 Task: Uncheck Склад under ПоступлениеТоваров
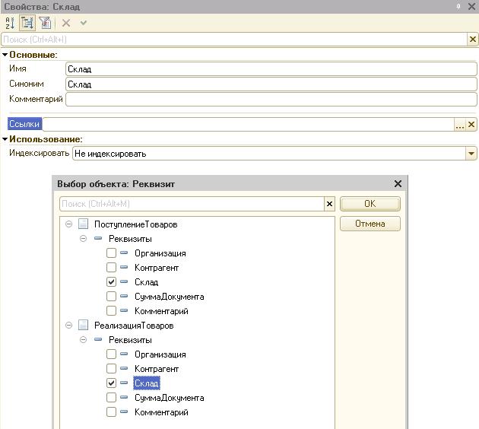[112, 282]
